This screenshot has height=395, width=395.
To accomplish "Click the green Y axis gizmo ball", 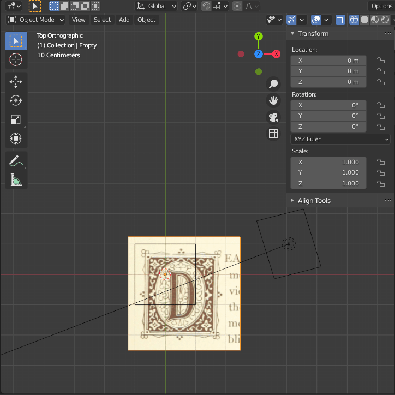I will pos(259,37).
